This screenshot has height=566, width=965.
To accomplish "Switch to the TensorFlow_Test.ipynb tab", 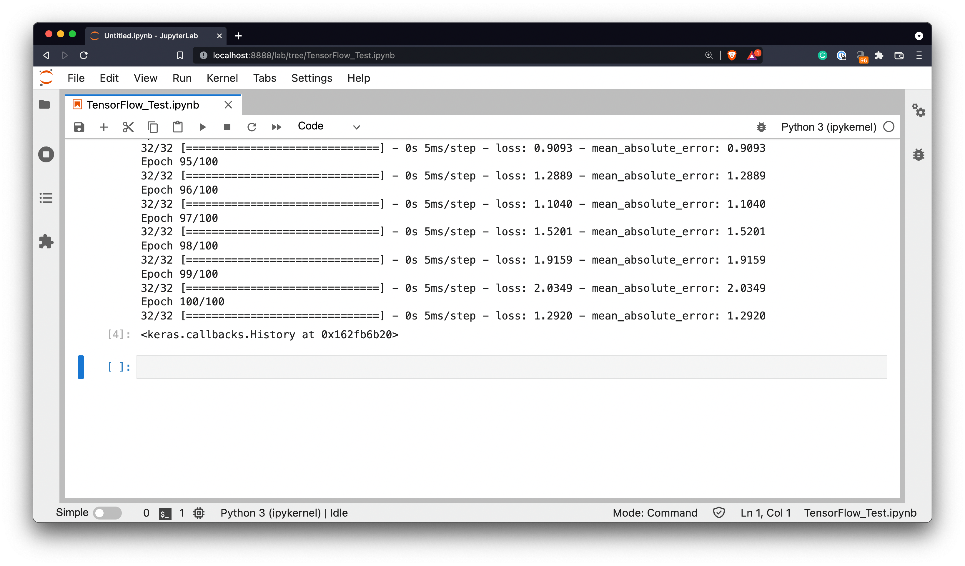I will click(x=143, y=104).
